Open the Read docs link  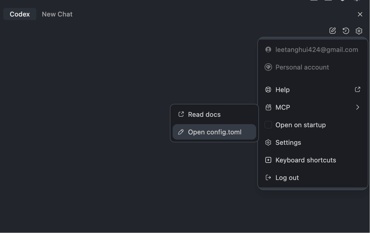[x=204, y=115]
